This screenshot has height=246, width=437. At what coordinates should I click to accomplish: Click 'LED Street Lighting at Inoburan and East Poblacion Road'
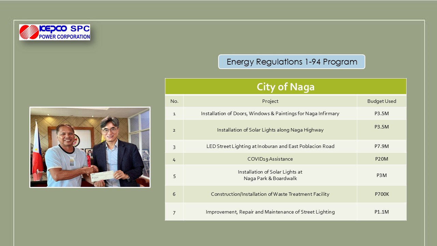[270, 146]
